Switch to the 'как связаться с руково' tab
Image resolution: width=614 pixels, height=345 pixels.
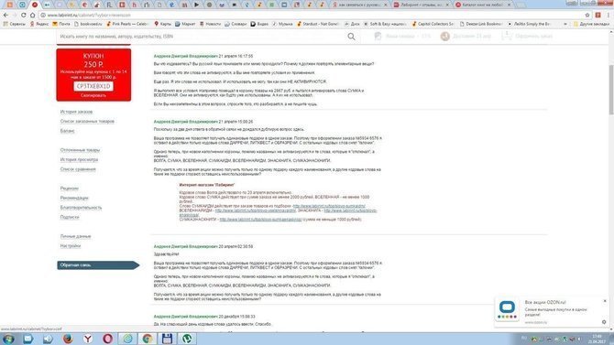tap(359, 5)
